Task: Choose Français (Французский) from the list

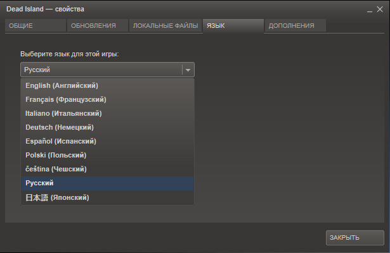Action: pos(107,99)
